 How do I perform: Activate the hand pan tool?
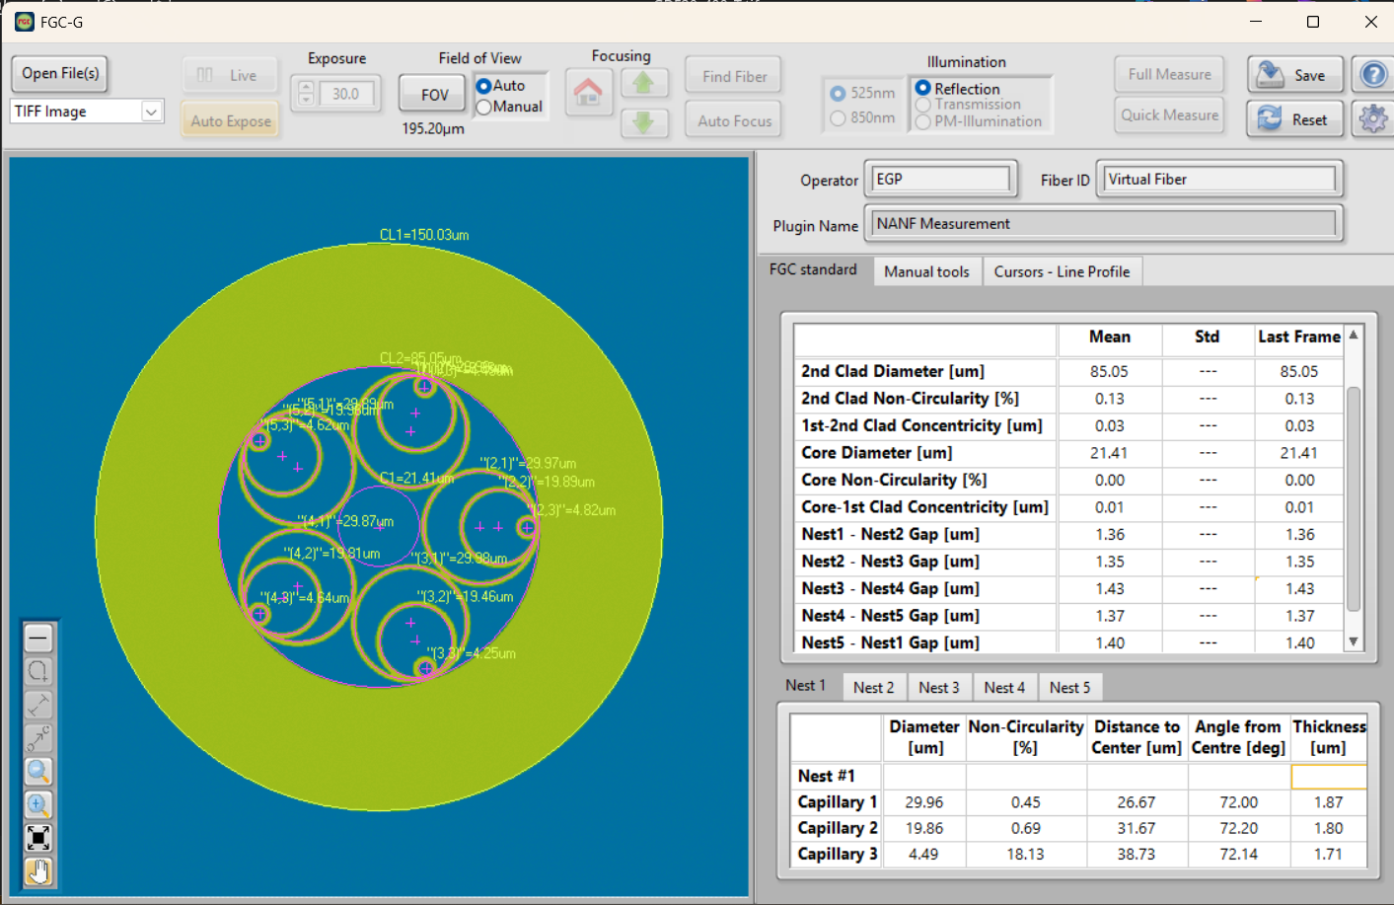(x=38, y=871)
